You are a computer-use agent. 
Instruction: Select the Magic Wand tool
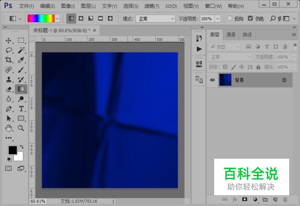(x=21, y=50)
